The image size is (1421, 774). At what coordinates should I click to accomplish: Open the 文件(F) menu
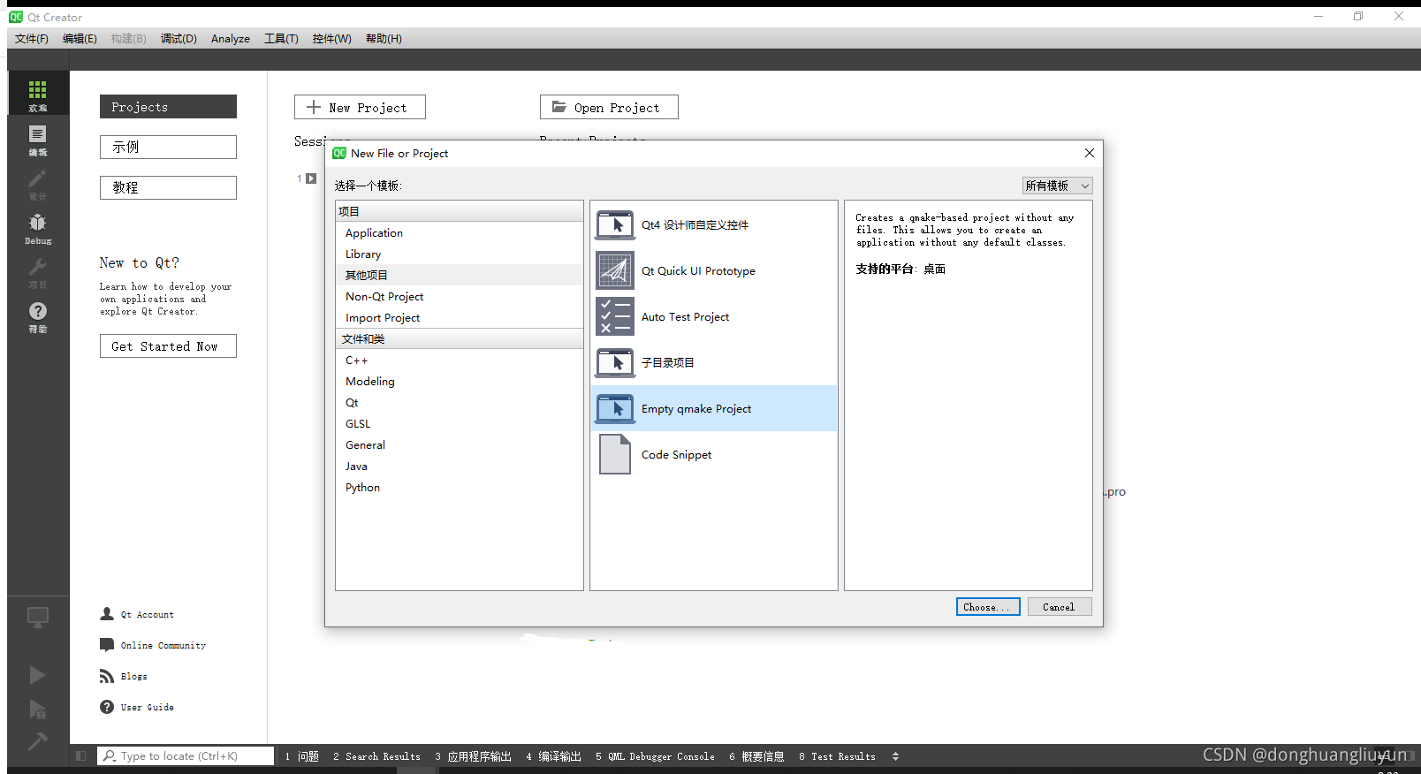(x=32, y=39)
